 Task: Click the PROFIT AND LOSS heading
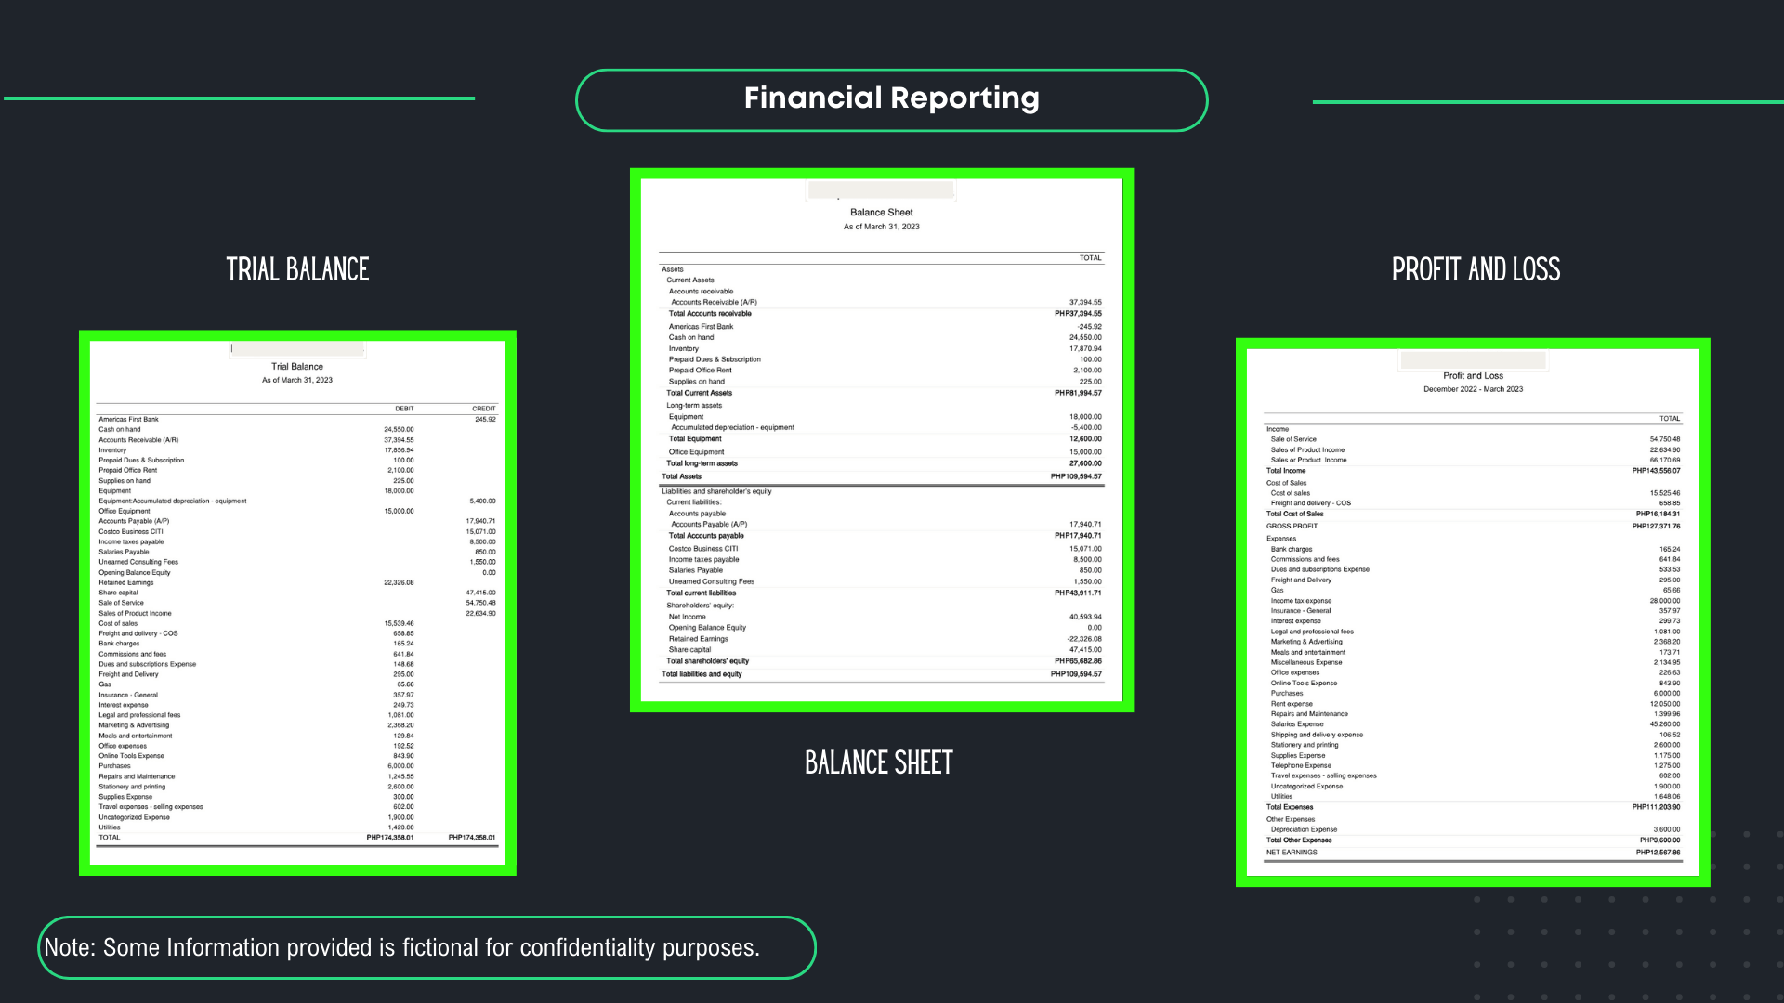point(1476,269)
